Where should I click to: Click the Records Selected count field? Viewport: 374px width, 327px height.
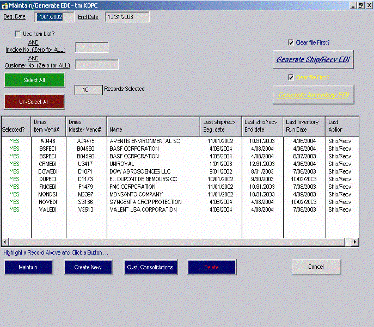click(x=89, y=90)
